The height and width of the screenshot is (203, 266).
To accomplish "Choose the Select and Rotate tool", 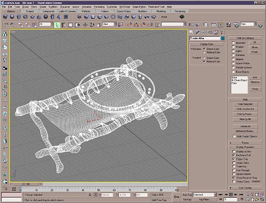I will coord(92,25).
